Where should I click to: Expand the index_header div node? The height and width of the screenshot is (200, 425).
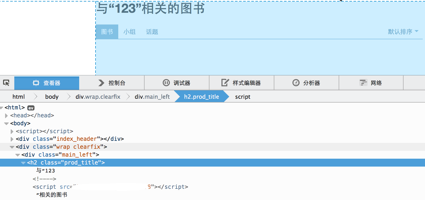tap(12, 139)
